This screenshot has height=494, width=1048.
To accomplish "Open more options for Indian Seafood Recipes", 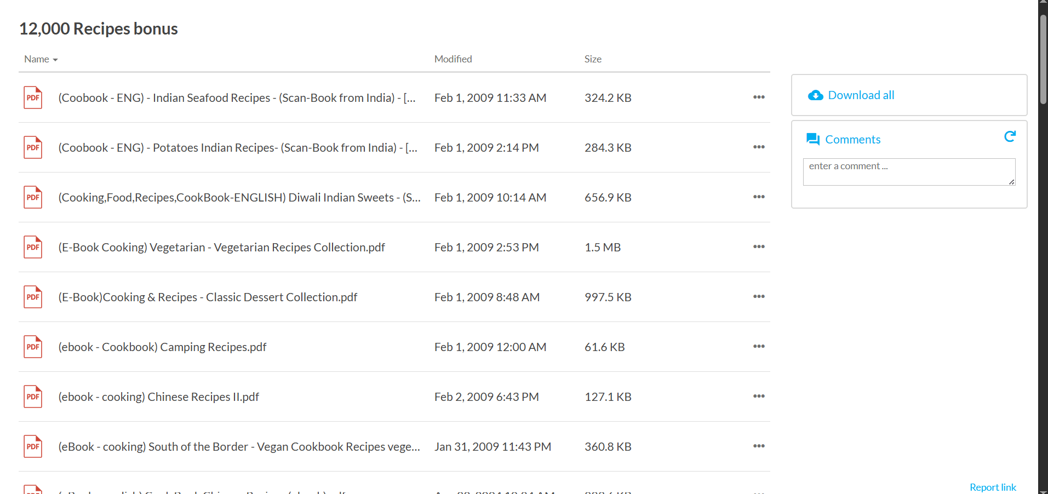I will click(x=759, y=97).
